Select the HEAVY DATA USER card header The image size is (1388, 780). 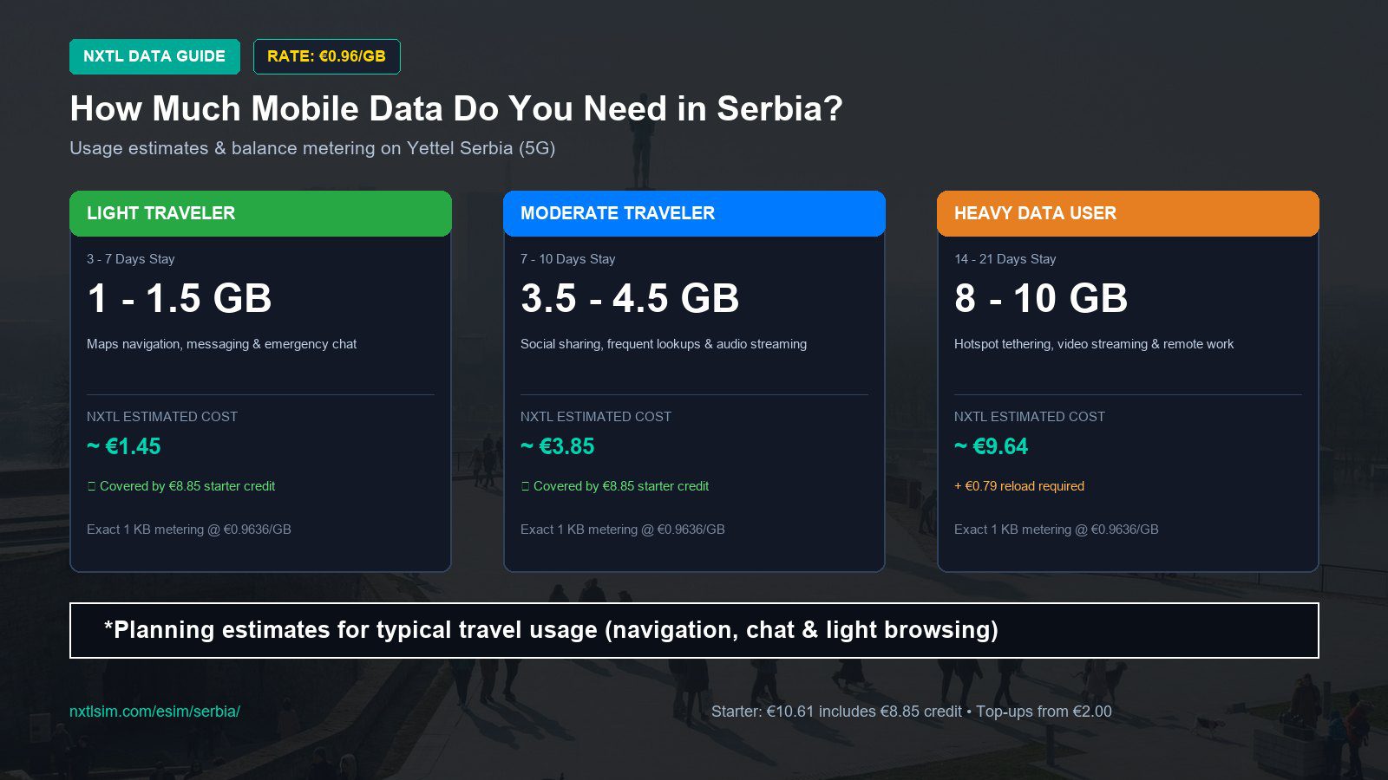tap(1128, 213)
